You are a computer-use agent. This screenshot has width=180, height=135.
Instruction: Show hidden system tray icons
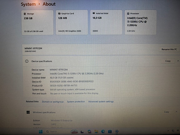click(x=168, y=131)
